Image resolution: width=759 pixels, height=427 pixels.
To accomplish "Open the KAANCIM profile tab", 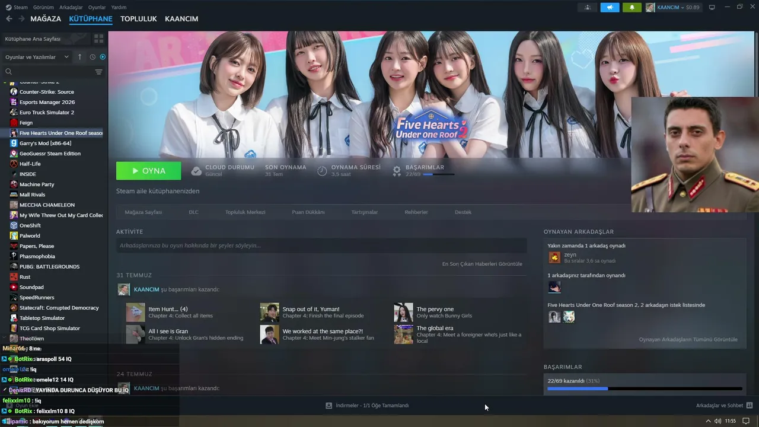I will pyautogui.click(x=181, y=19).
